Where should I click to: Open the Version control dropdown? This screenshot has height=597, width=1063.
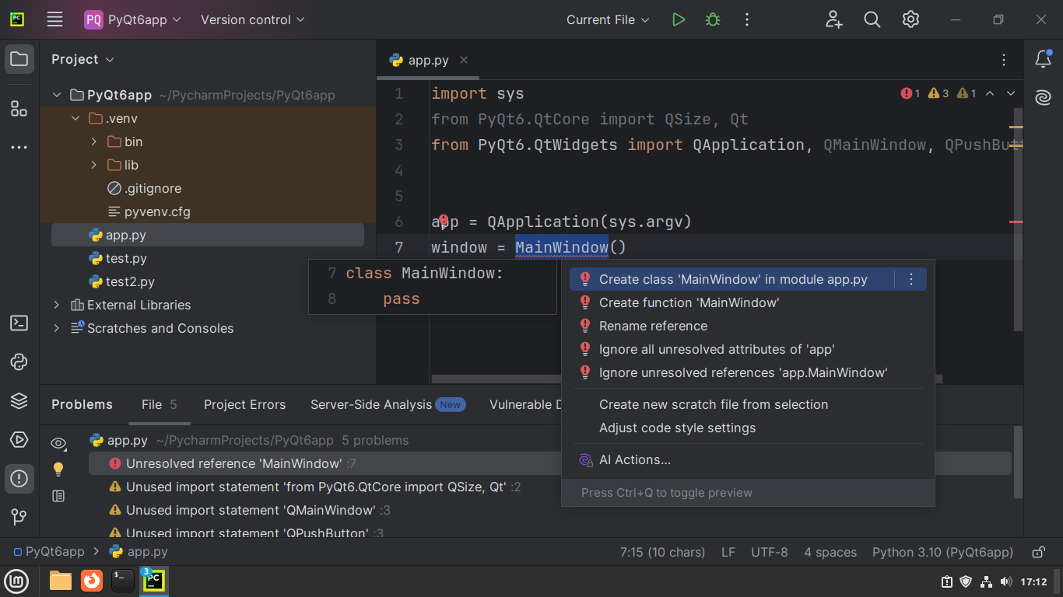click(252, 19)
